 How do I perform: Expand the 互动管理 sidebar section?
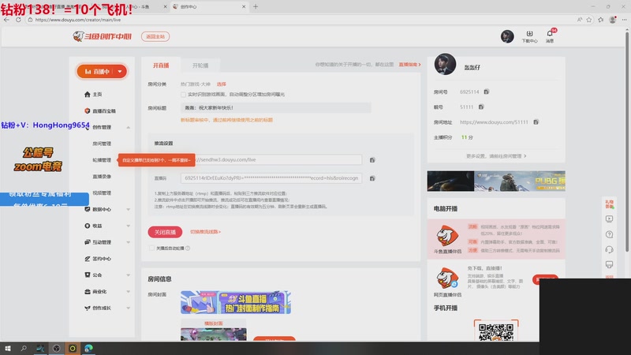129,242
